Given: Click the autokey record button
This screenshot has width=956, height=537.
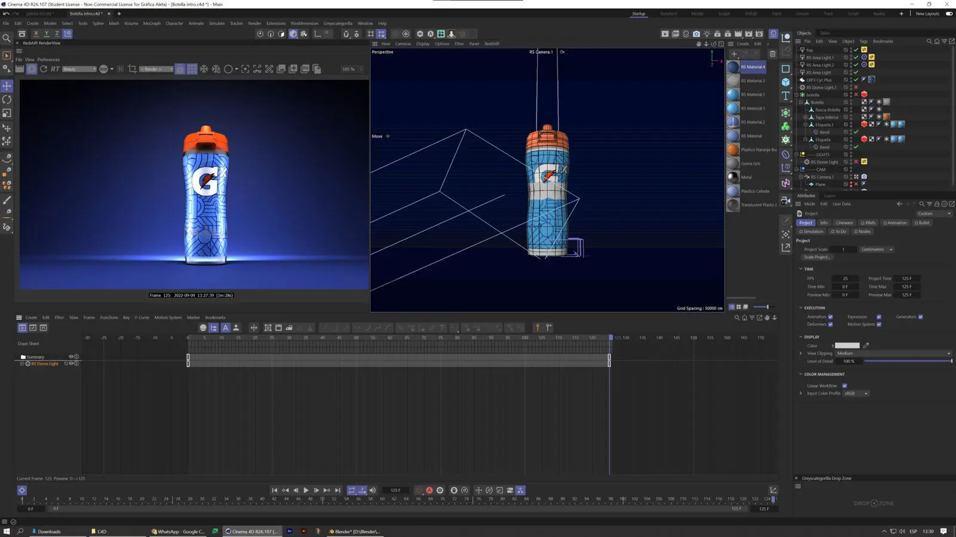Looking at the screenshot, I should pos(429,490).
